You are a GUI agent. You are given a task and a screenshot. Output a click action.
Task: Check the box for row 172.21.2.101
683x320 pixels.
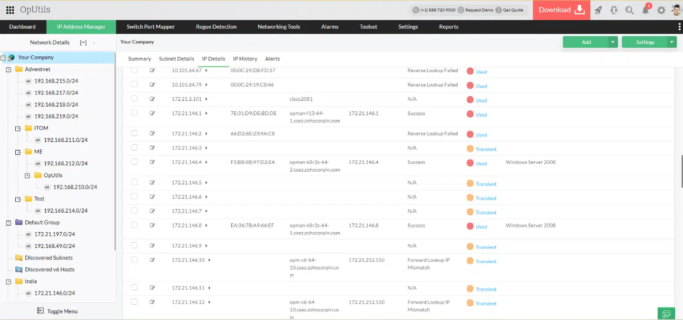click(x=134, y=99)
